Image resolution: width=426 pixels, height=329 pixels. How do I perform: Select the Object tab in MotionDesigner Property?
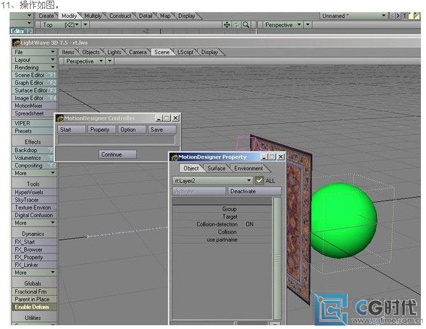point(191,168)
